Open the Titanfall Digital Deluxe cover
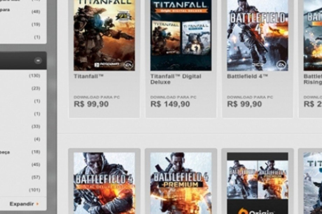This screenshot has width=322, height=214. point(181,35)
